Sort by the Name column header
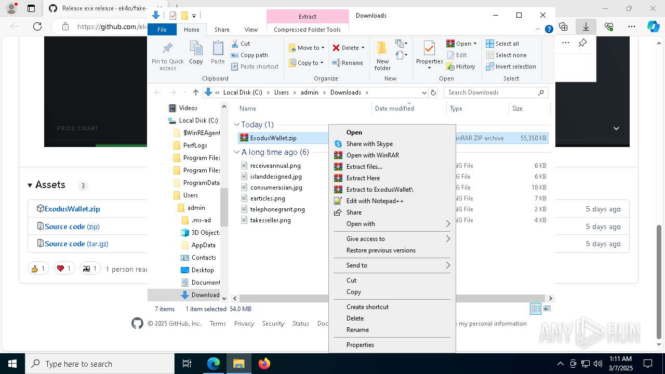The width and height of the screenshot is (665, 374). [x=304, y=109]
